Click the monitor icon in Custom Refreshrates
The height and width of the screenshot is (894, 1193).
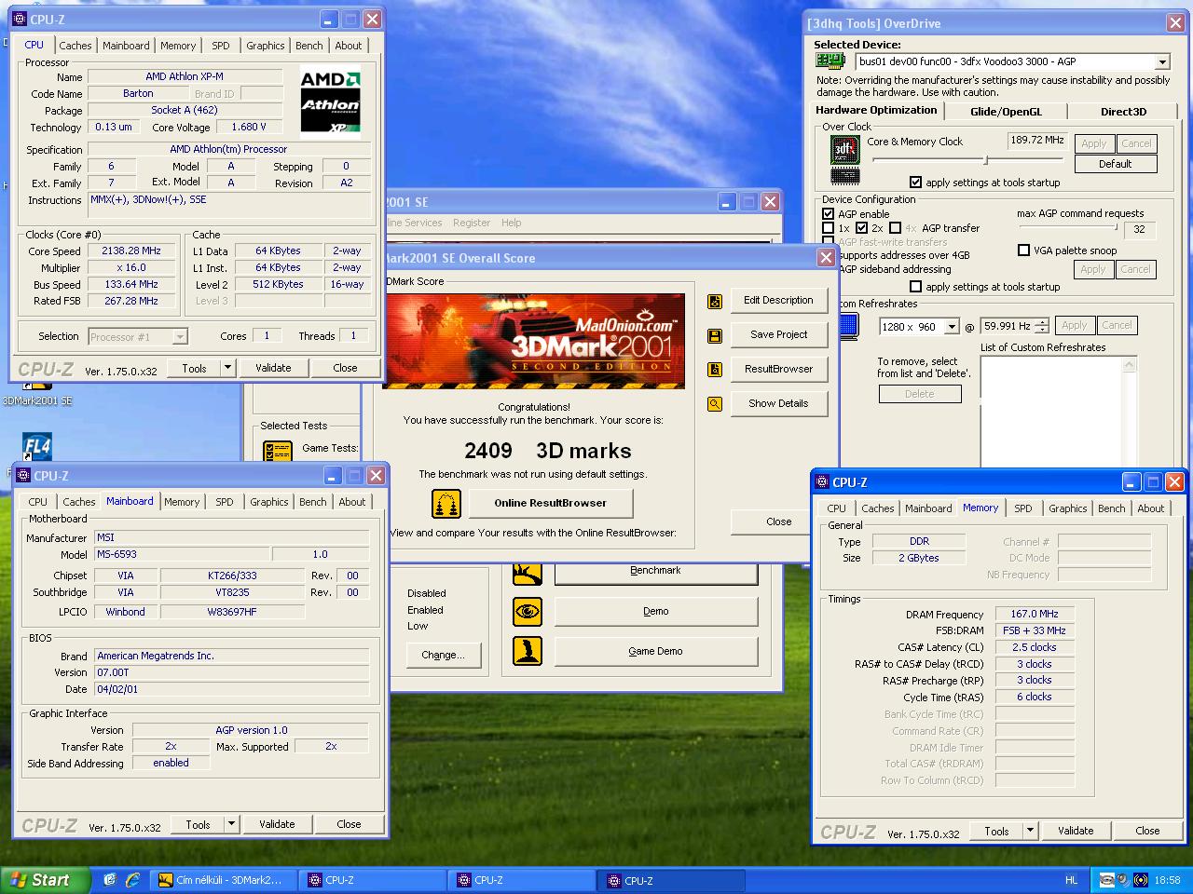point(848,326)
